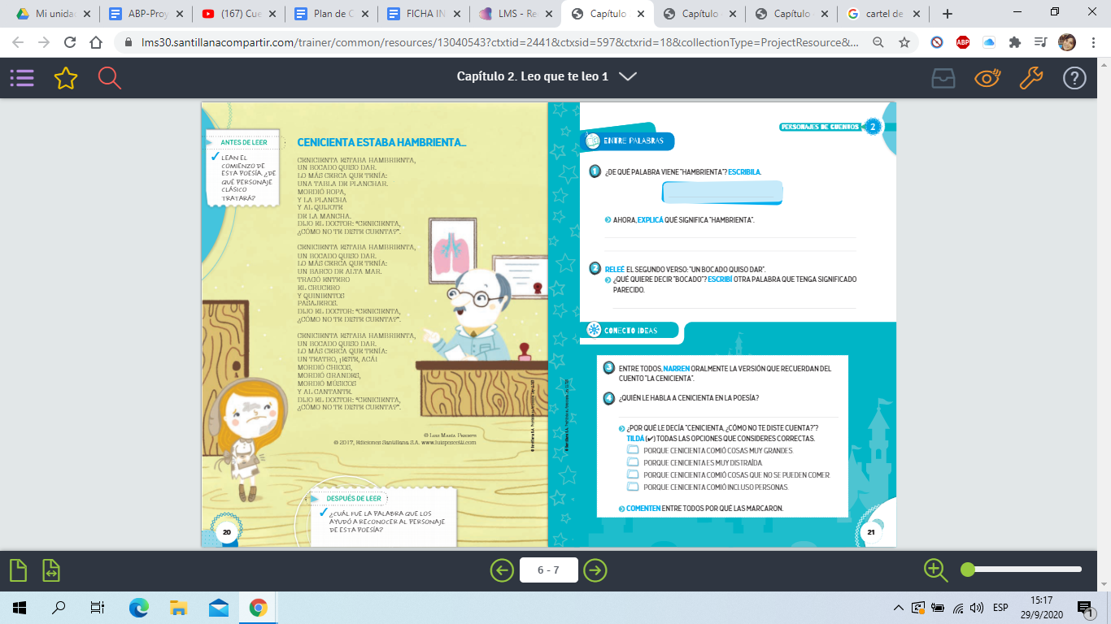Open the wrench tools icon
The image size is (1111, 624).
[x=1030, y=78]
